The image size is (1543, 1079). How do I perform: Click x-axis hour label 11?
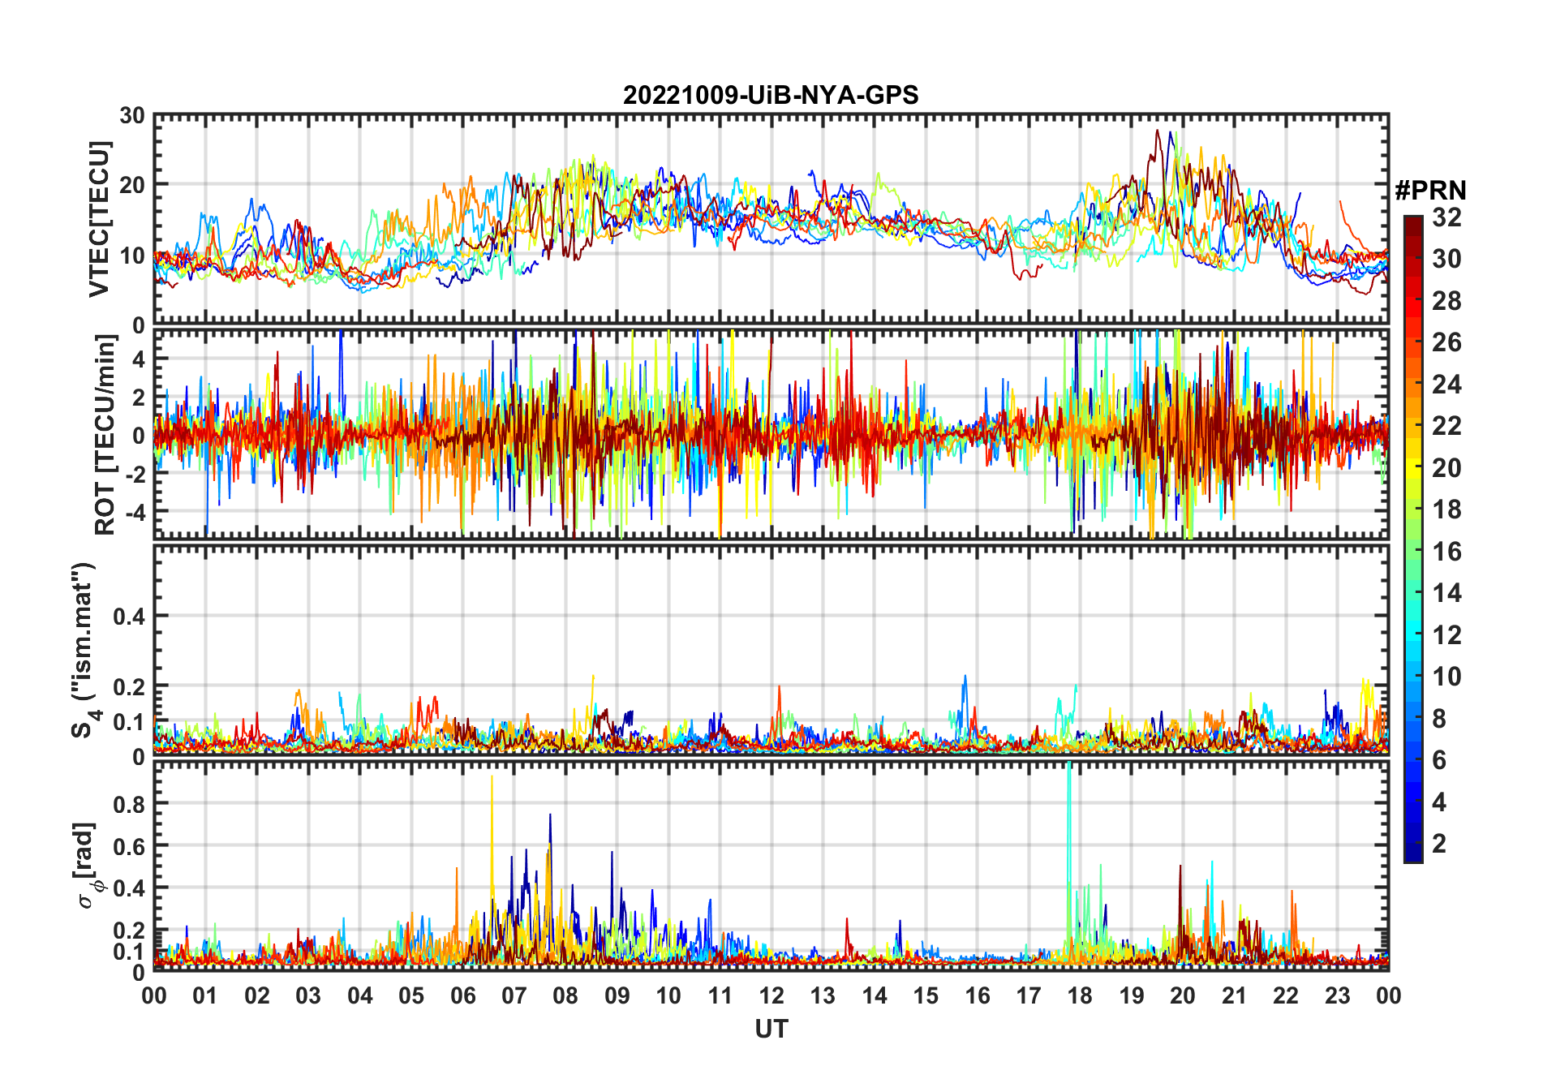point(720,995)
